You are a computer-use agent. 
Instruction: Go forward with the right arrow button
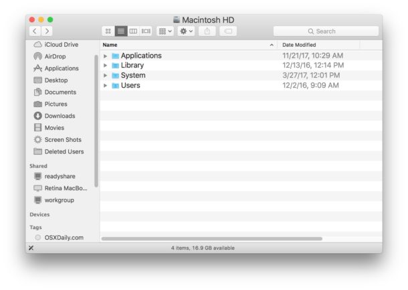(47, 31)
